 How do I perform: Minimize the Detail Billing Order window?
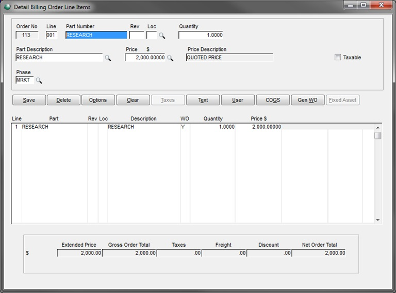click(x=351, y=5)
